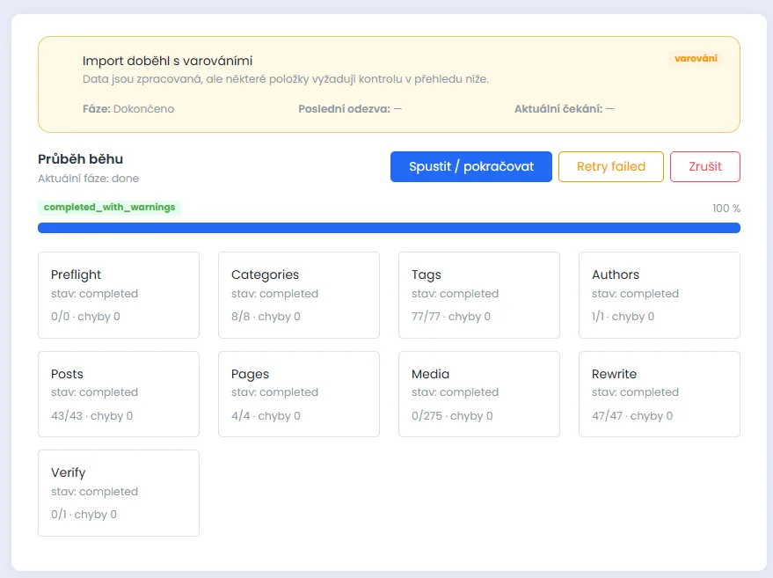Click the Poslední odezva field

click(350, 108)
